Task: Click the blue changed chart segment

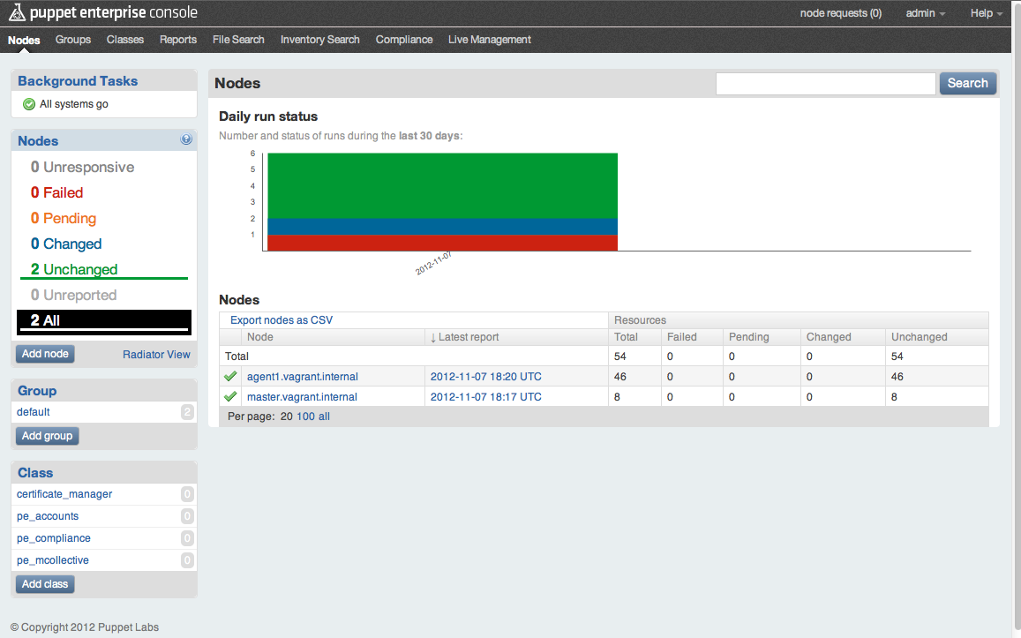Action: pos(443,227)
